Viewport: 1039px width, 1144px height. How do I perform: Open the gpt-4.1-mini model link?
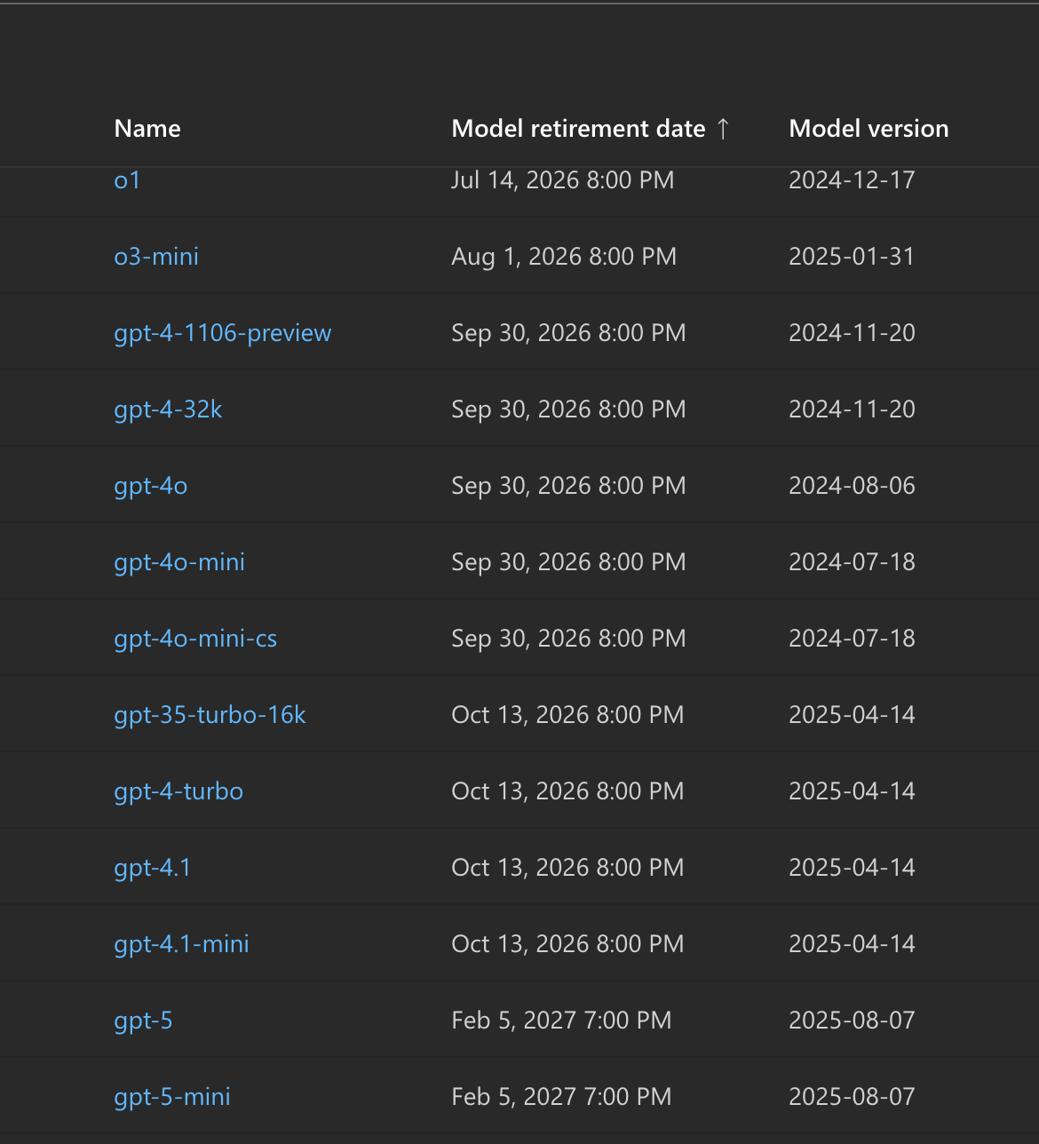point(181,943)
